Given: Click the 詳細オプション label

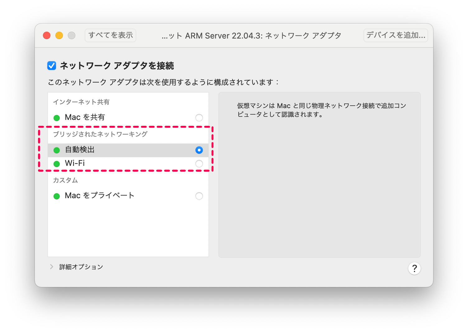Looking at the screenshot, I should pyautogui.click(x=81, y=267).
